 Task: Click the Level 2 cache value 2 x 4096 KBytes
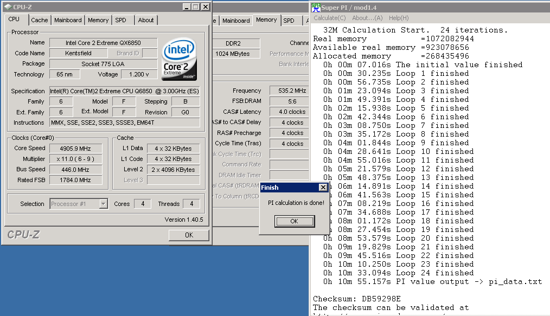173,170
